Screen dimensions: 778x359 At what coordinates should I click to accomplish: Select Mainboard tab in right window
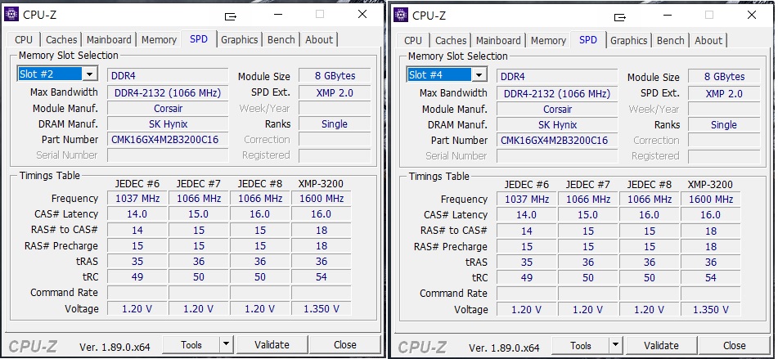coord(499,41)
